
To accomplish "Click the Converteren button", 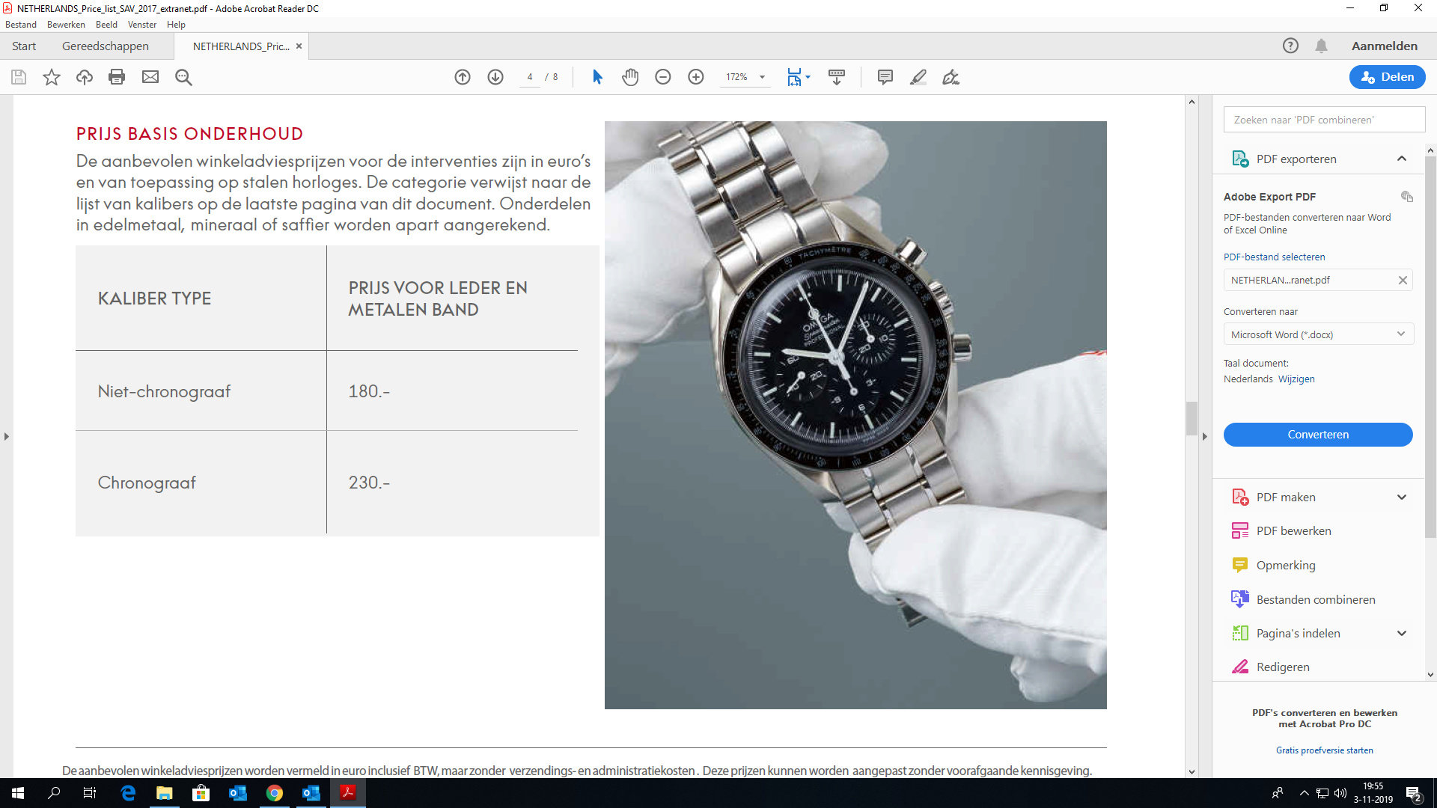I will click(x=1318, y=435).
